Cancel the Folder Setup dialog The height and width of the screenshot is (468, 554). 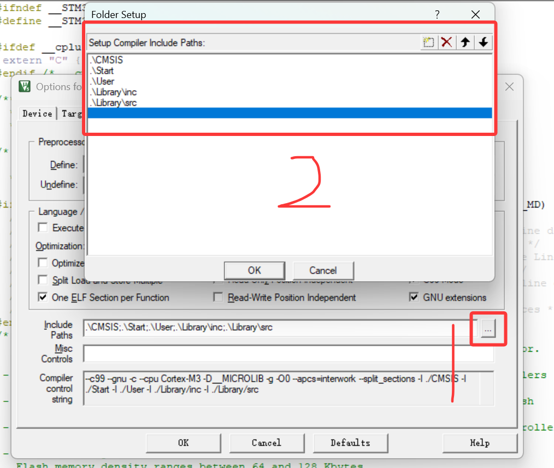(323, 270)
